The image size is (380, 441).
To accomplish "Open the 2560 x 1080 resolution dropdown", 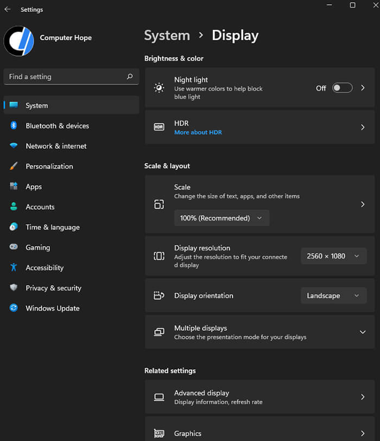I will pos(333,256).
